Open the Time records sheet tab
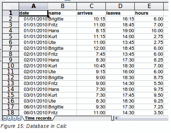Screen dimensions: 171x133 (38, 118)
